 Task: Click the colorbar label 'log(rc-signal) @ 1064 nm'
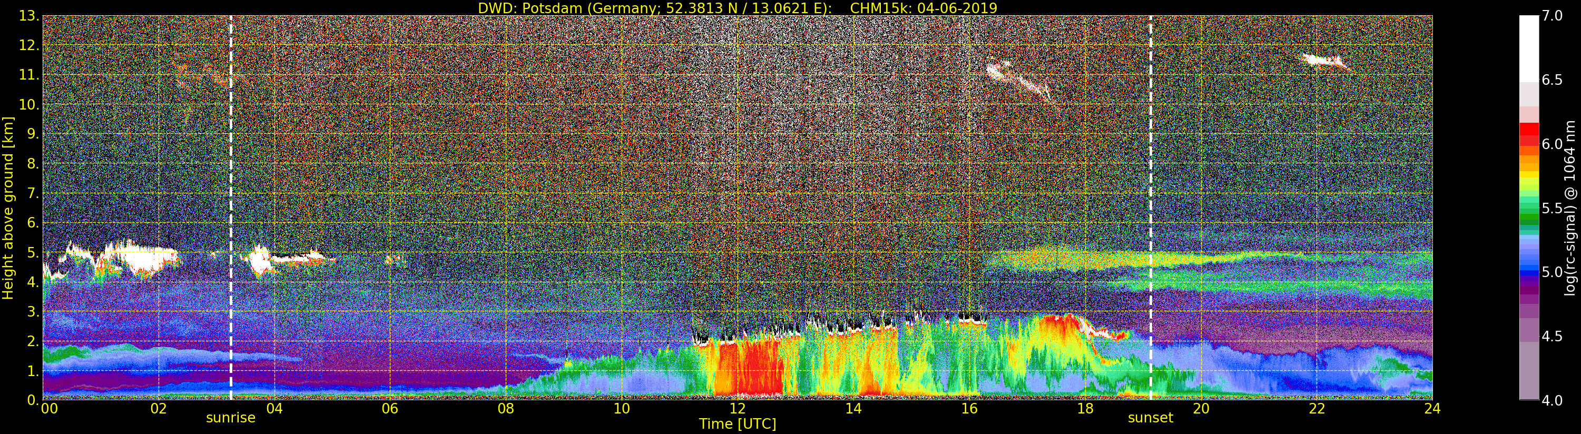[x=1570, y=208]
